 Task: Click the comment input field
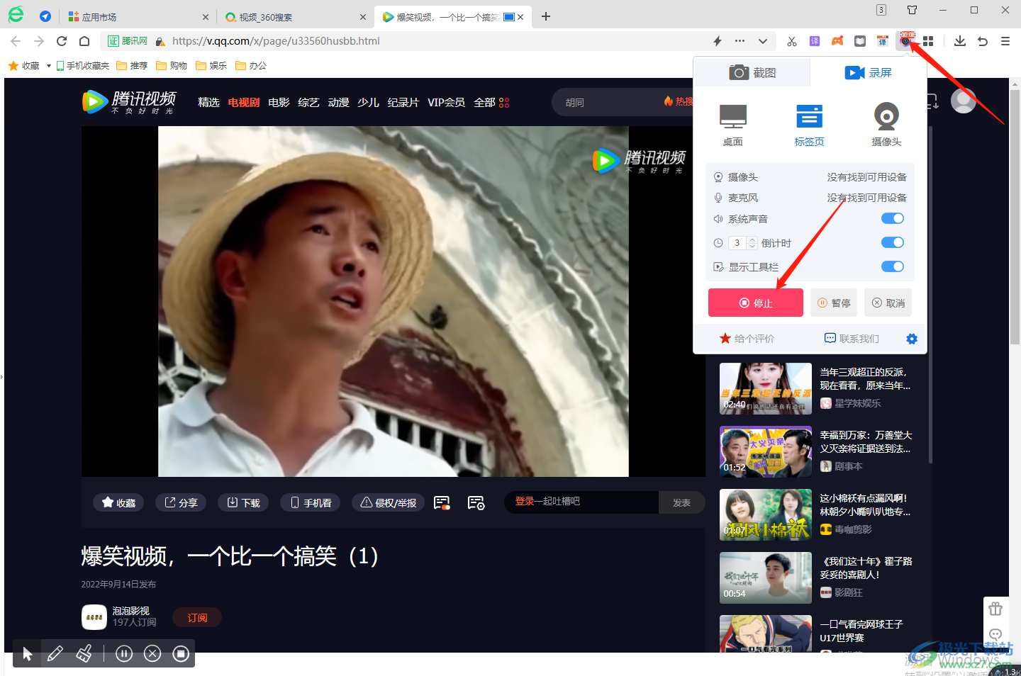(x=581, y=502)
